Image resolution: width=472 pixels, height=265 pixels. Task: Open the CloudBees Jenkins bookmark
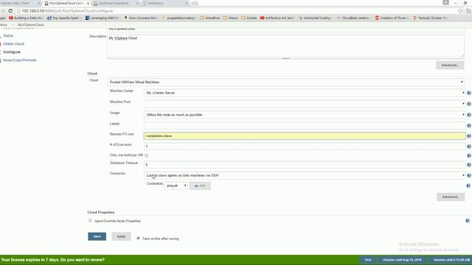[353, 18]
